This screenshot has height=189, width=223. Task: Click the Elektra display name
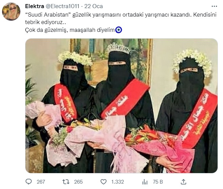click(x=35, y=6)
